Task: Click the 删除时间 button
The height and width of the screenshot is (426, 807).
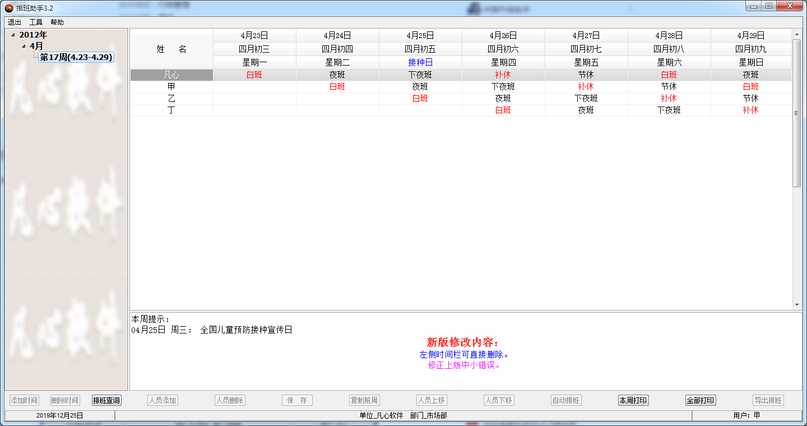Action: click(65, 400)
